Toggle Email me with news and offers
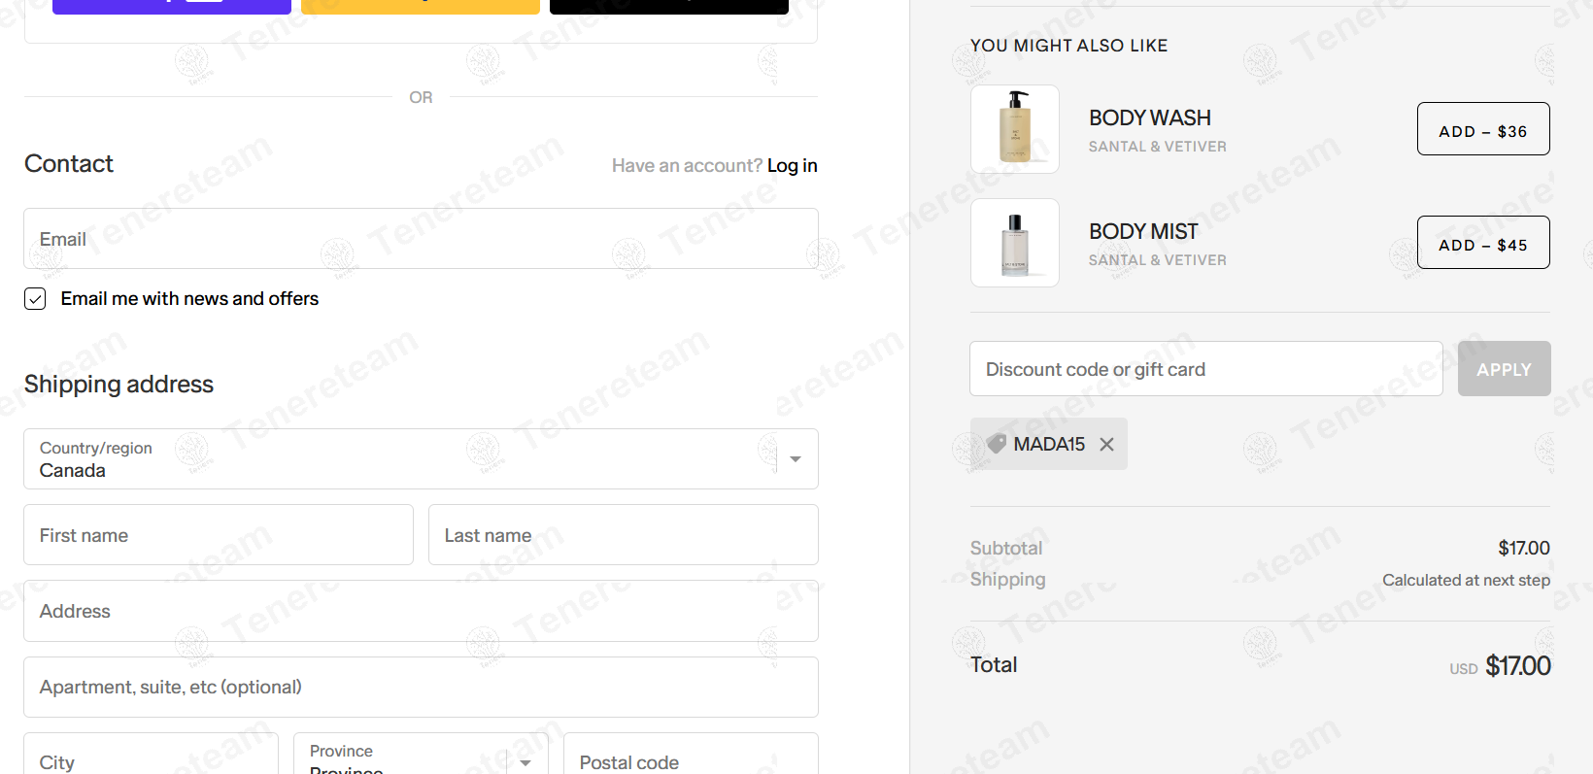1593x774 pixels. pos(35,299)
